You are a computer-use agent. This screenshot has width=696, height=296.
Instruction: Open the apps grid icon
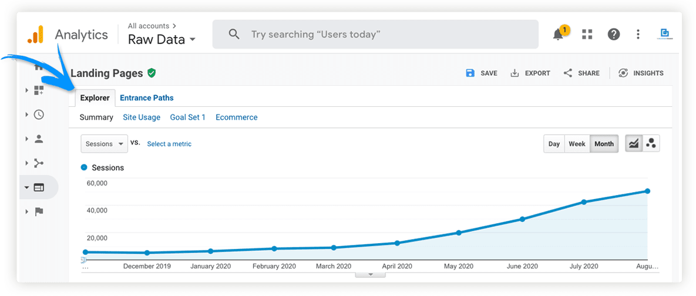587,35
